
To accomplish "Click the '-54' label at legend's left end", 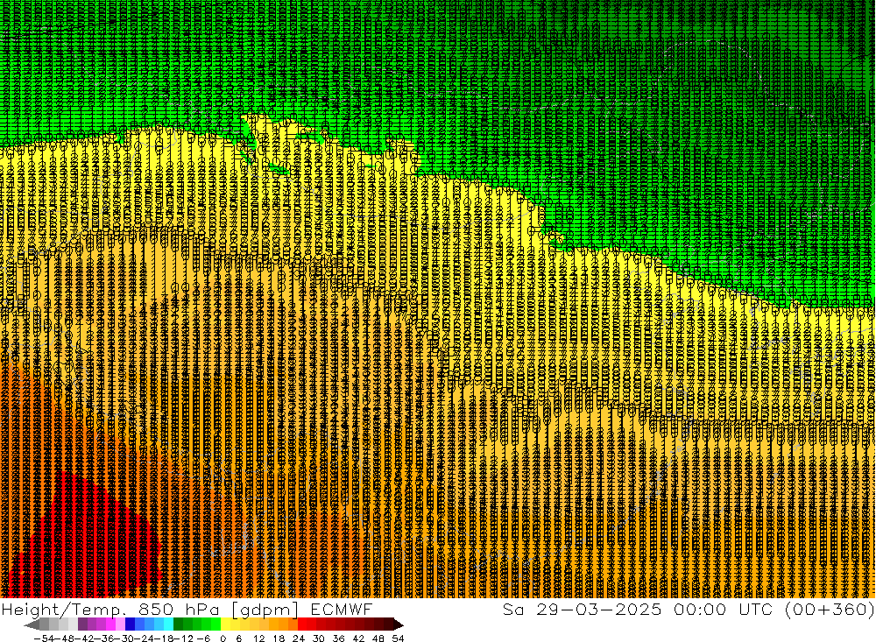I will pos(45,638).
